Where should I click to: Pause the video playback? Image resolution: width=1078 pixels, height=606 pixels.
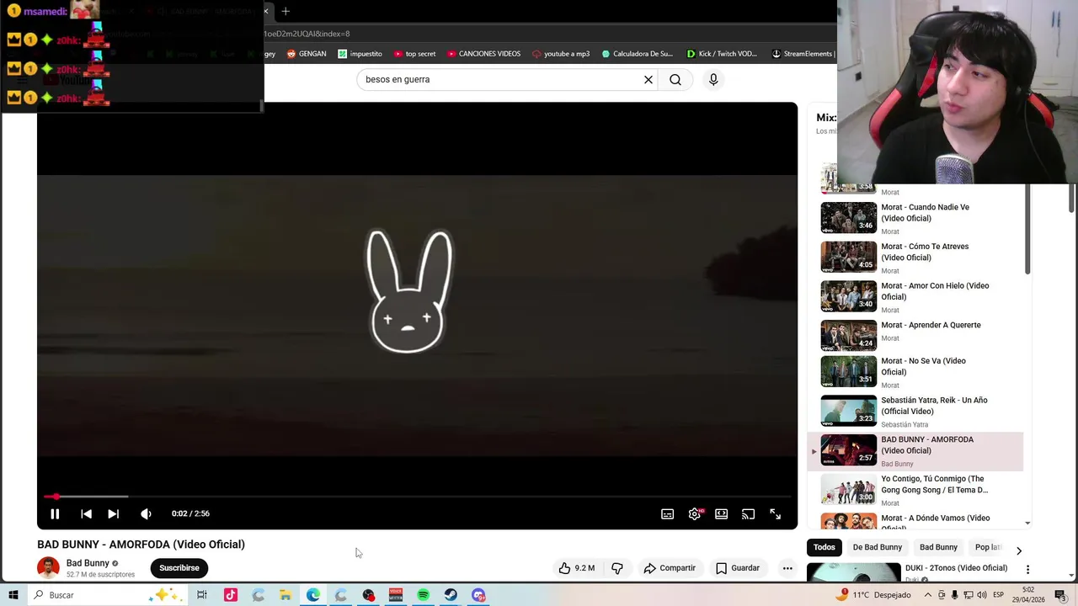pyautogui.click(x=55, y=513)
